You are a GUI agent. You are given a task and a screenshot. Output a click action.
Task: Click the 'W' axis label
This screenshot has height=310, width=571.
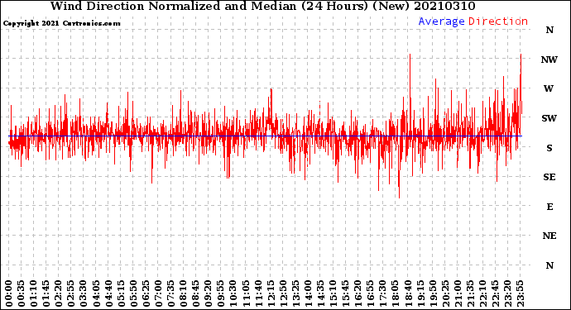tap(549, 88)
